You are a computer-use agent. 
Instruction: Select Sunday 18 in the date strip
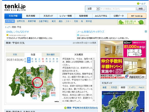click(43, 60)
